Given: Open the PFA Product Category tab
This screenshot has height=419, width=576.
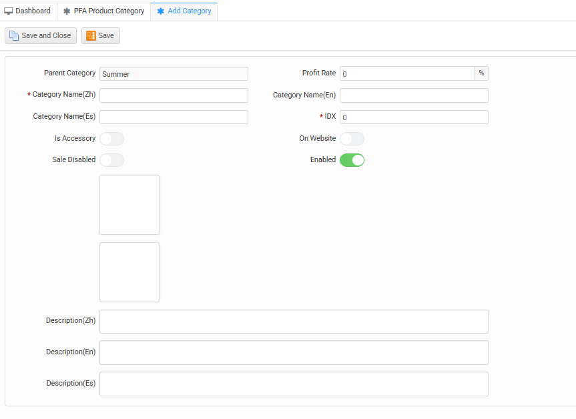Looking at the screenshot, I should click(x=103, y=11).
